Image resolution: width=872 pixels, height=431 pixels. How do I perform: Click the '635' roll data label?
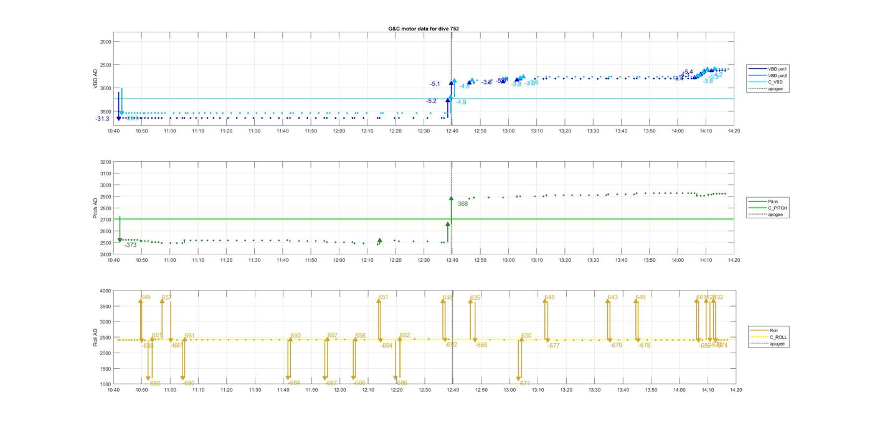pyautogui.click(x=476, y=298)
